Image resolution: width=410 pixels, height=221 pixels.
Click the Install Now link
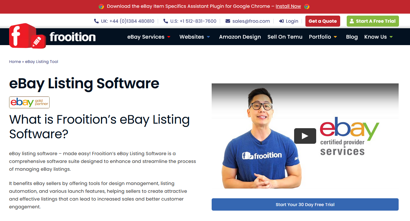point(288,6)
